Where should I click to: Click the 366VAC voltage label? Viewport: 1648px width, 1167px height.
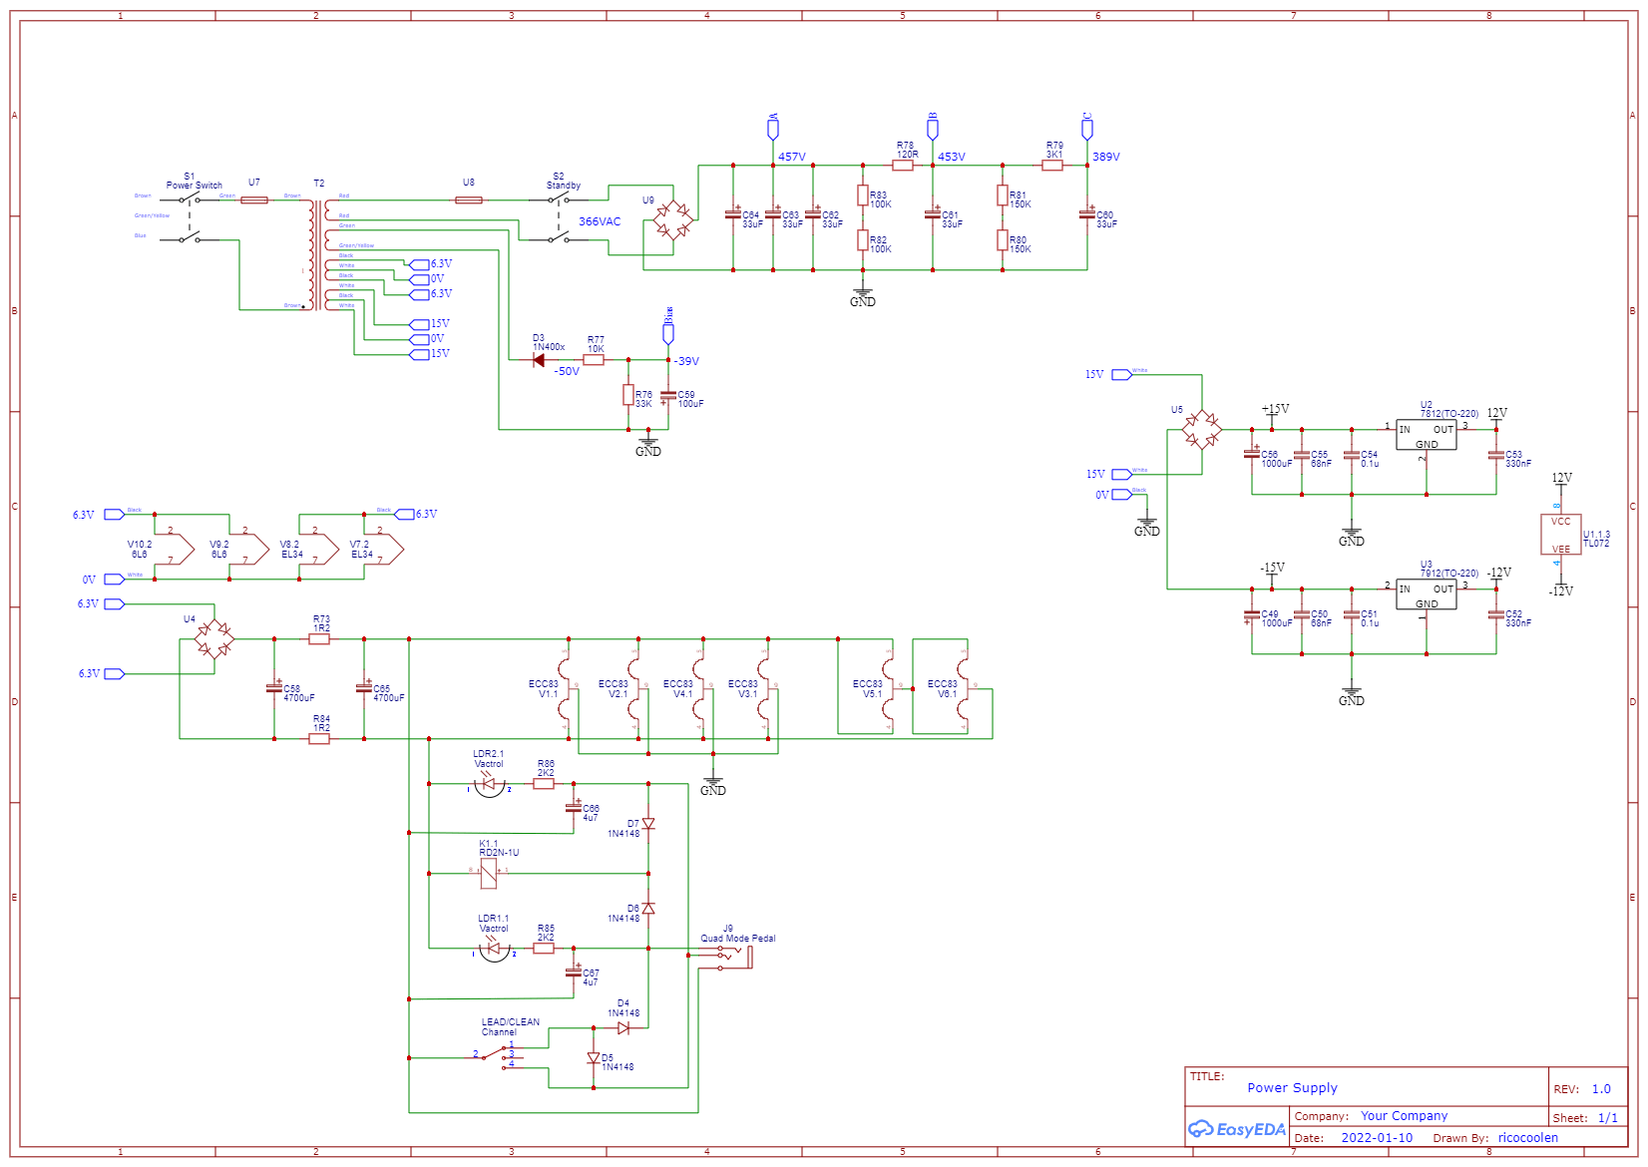tap(600, 221)
